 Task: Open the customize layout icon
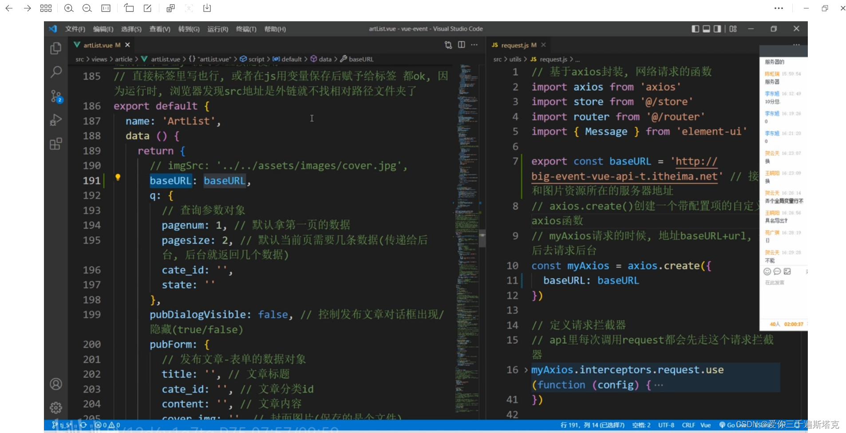pos(733,29)
